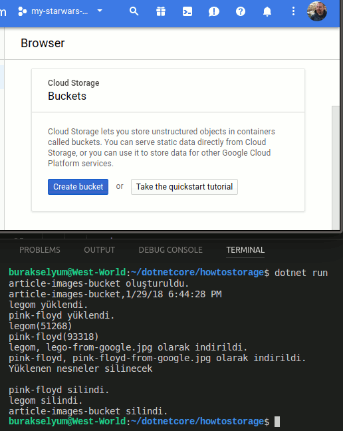343x431 pixels.
Task: Click Take the quickstart tutorial button
Action: [184, 187]
